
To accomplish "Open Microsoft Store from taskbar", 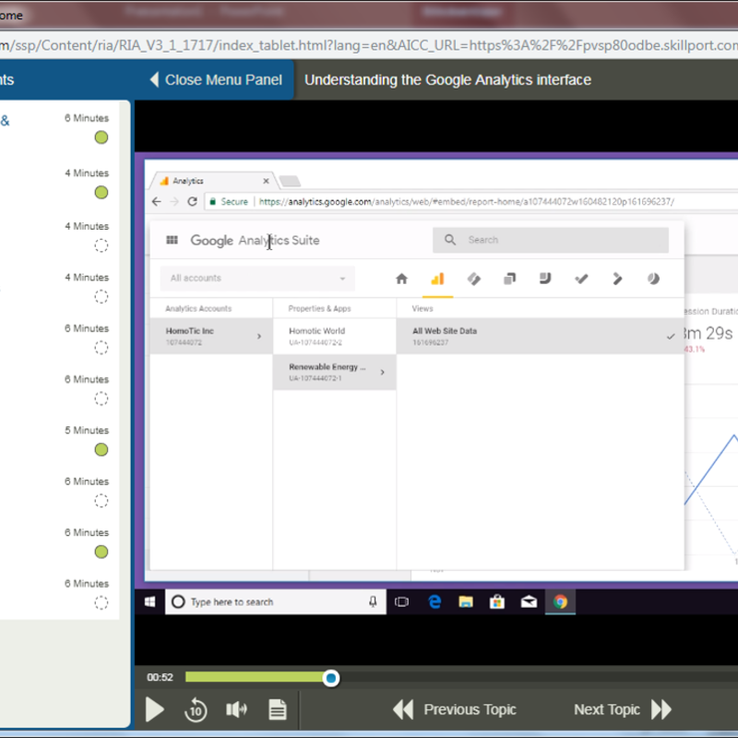I will pyautogui.click(x=497, y=602).
